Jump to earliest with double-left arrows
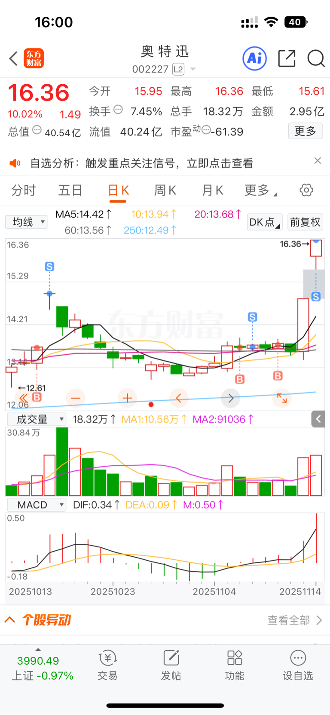Viewport: 330px width, 715px height. point(24,398)
